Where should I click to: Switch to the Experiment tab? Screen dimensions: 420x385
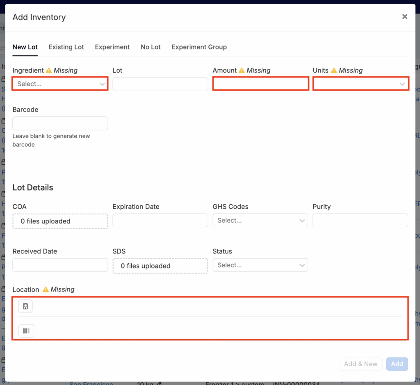click(112, 47)
